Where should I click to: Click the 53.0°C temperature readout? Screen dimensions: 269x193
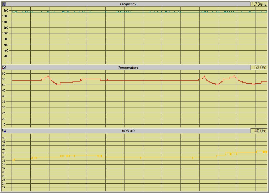[x=259, y=67]
